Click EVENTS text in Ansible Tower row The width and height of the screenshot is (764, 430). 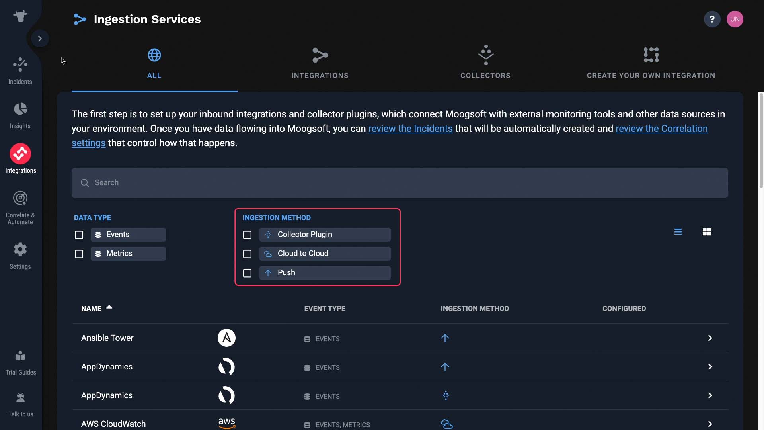coord(327,339)
